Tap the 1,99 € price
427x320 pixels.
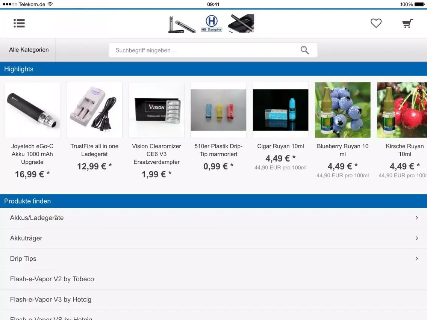click(x=157, y=174)
